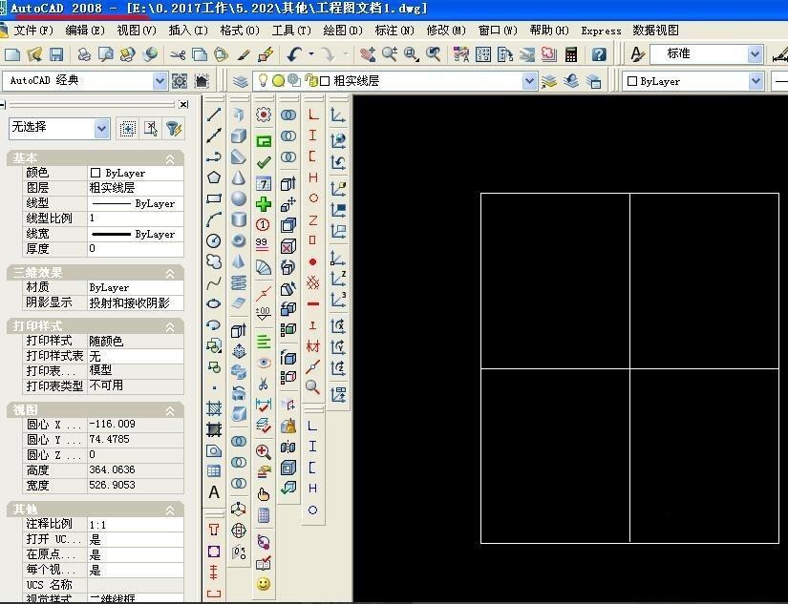The image size is (788, 604).
Task: Click the Cut scissors icon in top toolbar
Action: pos(178,54)
